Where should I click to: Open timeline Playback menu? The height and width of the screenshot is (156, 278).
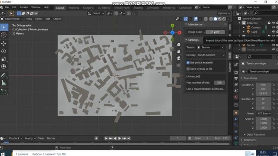15,138
